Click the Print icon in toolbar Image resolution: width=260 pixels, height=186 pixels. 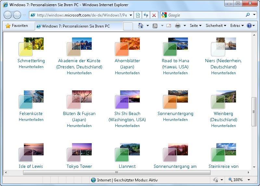click(178, 26)
